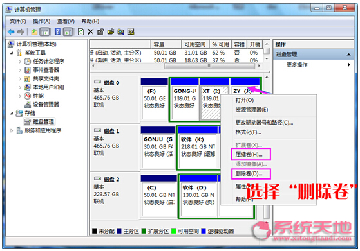Click the 容错 column header
The image size is (360, 251).
pyautogui.click(x=240, y=44)
